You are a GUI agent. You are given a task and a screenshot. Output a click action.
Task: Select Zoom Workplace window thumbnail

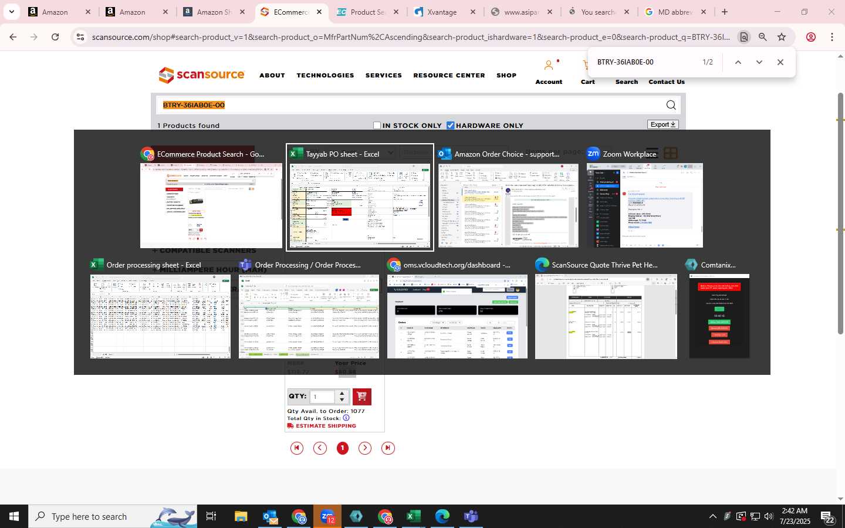tap(644, 198)
